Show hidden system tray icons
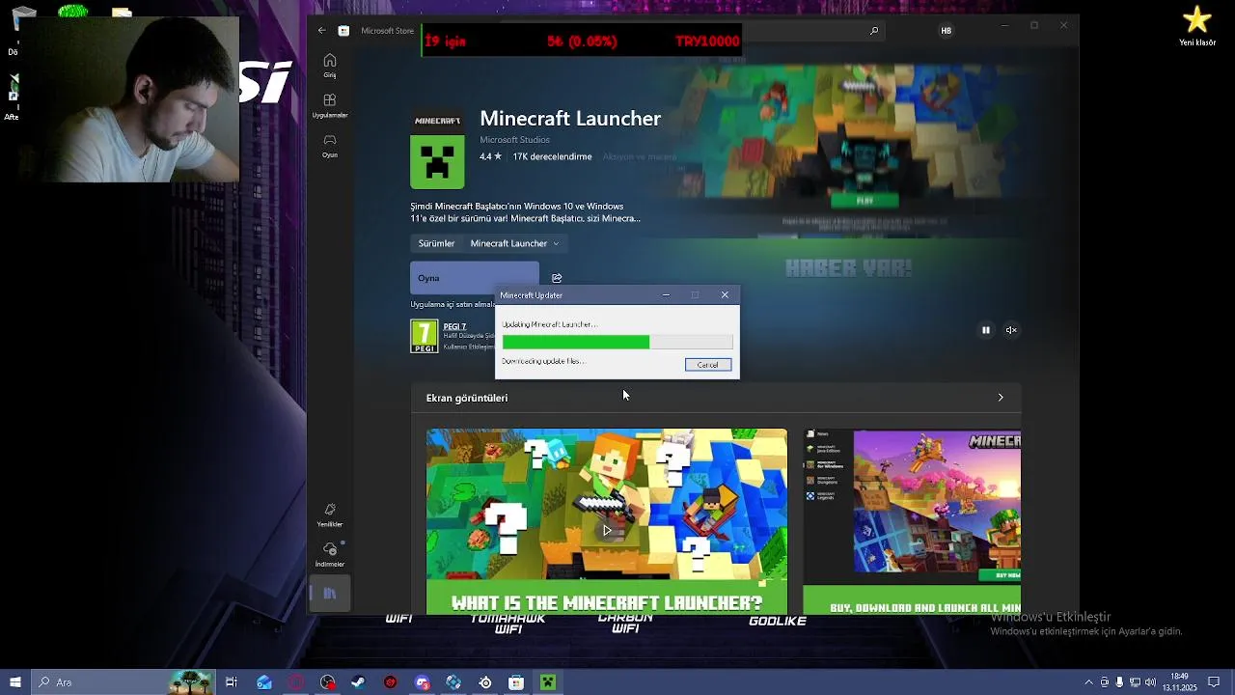 (1089, 682)
